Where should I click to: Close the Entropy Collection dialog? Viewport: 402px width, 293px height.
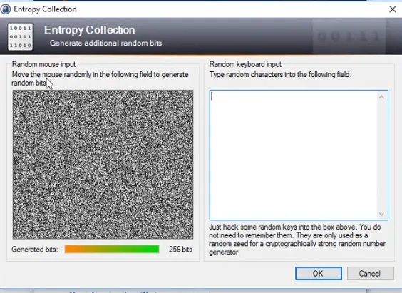(393, 9)
